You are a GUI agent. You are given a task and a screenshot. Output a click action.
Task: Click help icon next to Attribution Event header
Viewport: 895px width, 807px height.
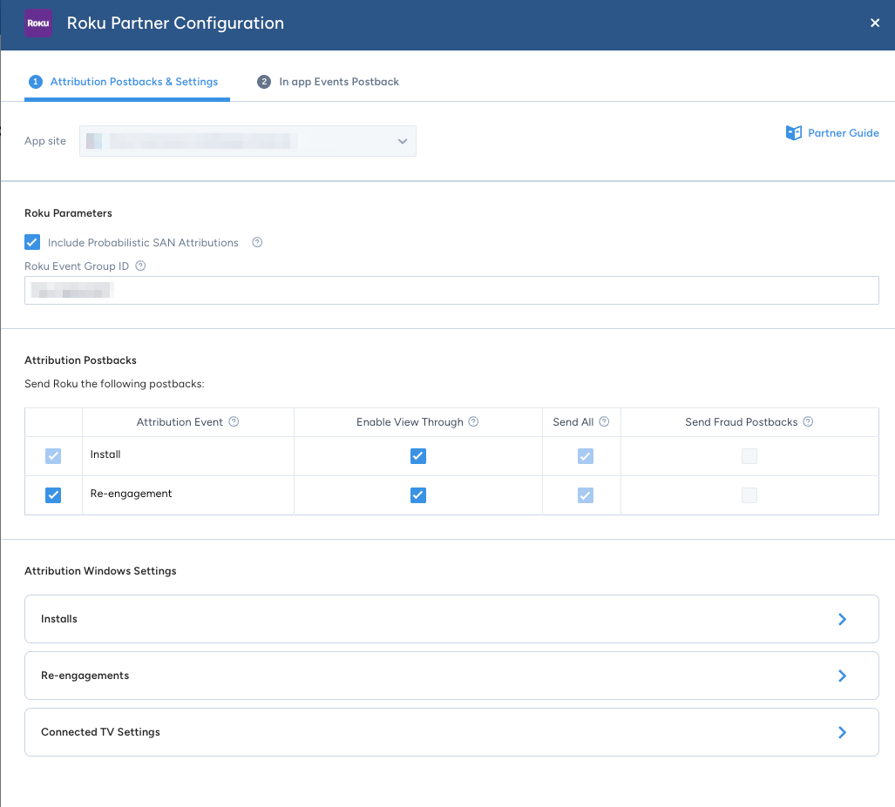tap(234, 421)
